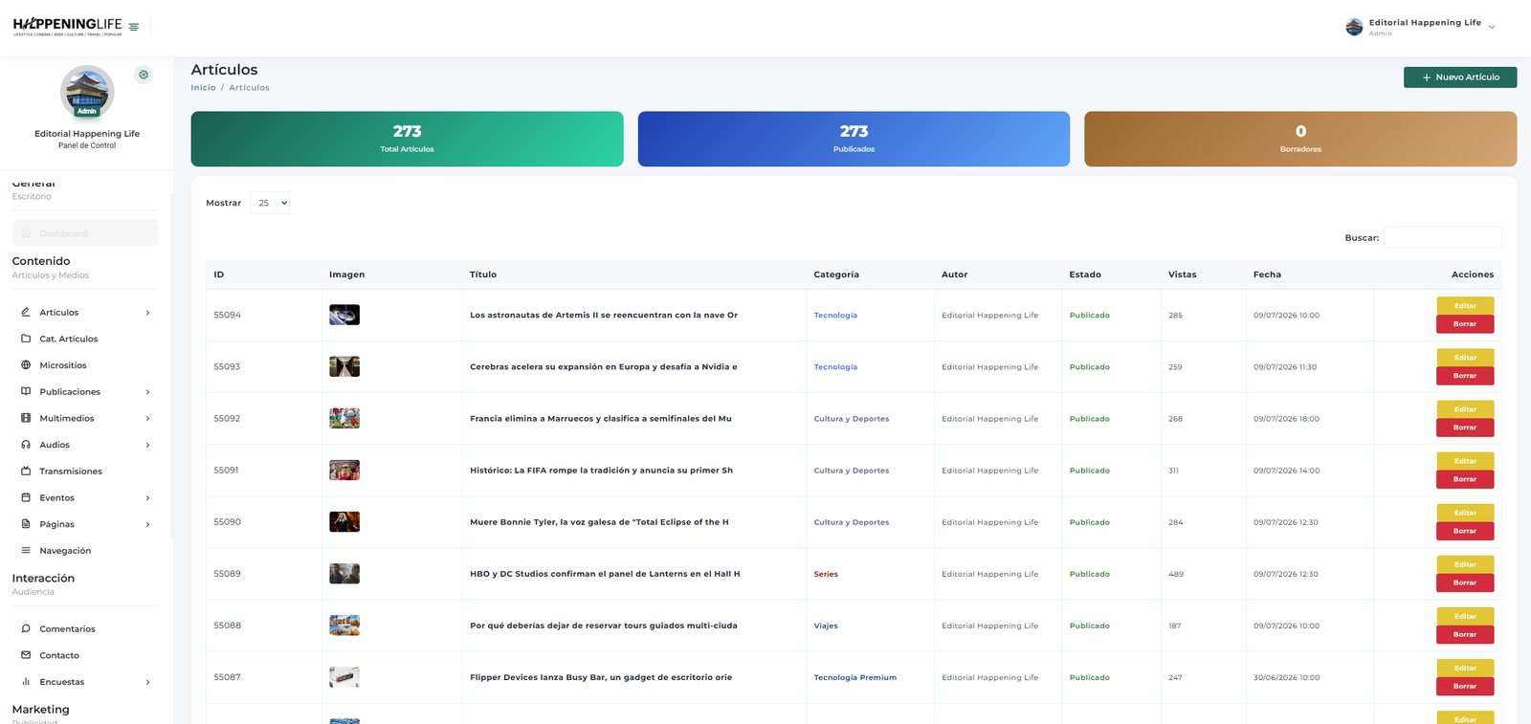Click the Buscar search field

[1443, 237]
